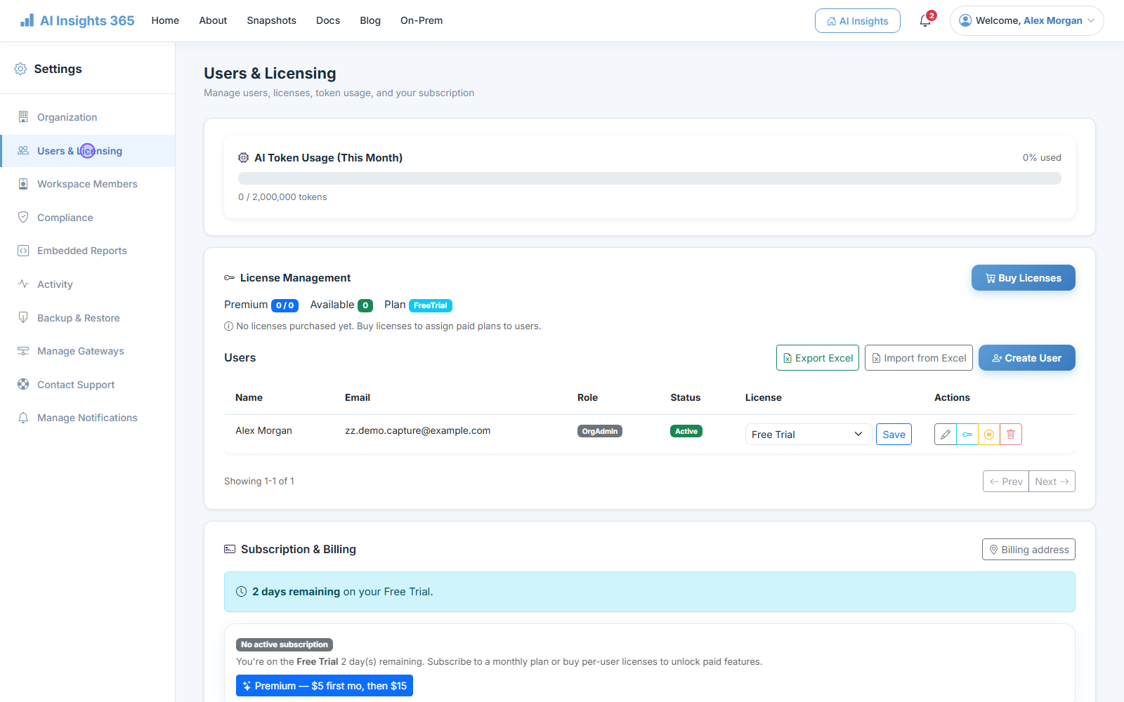The width and height of the screenshot is (1124, 702).
Task: Click the email zz.demo.capture@example.com
Action: pos(418,431)
